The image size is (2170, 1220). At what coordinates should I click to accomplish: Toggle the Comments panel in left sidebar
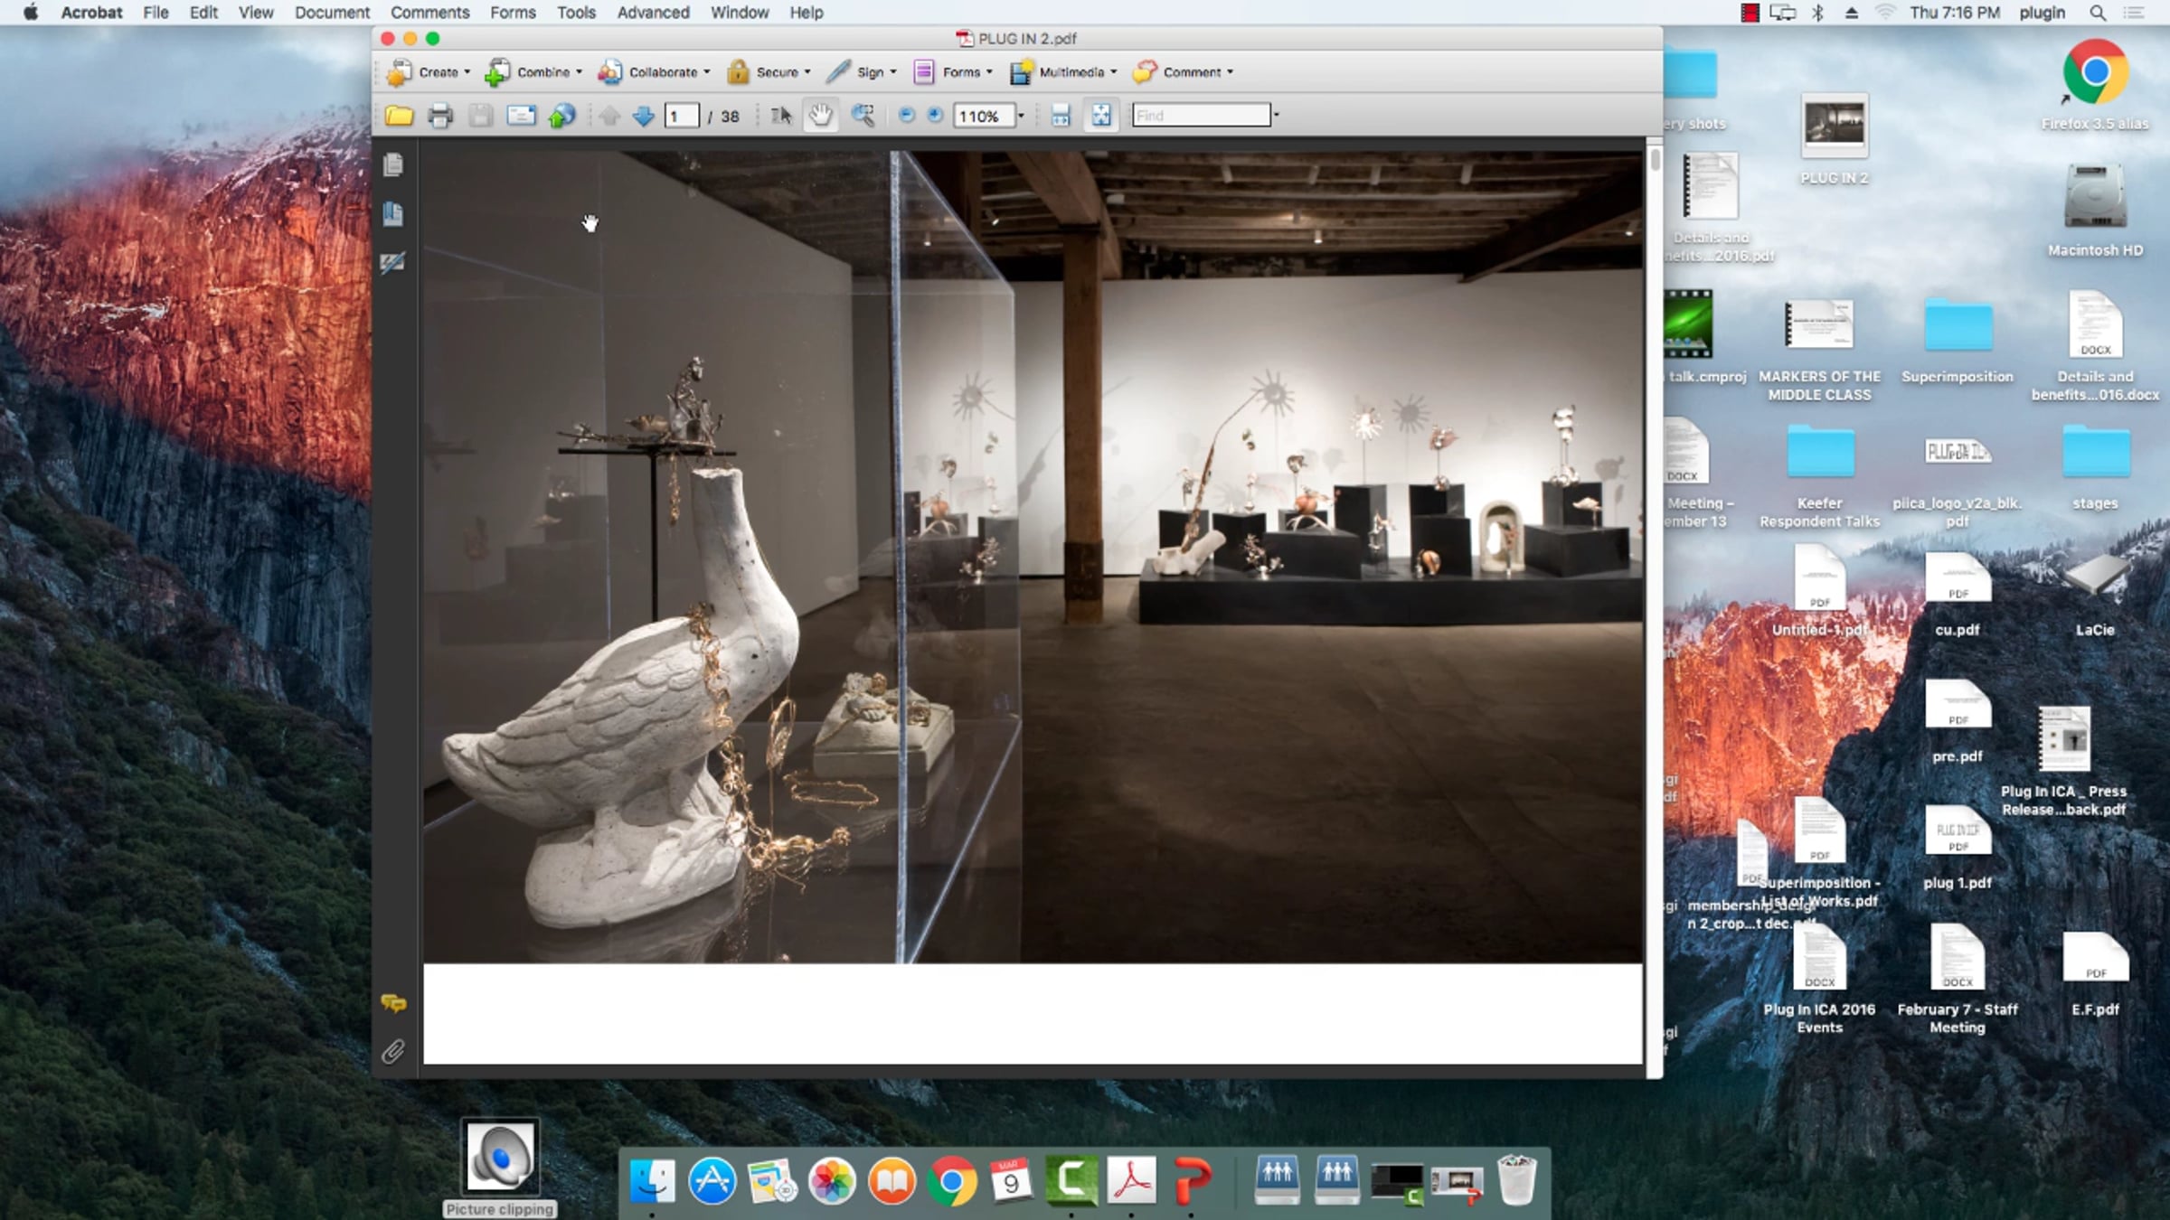click(393, 1003)
